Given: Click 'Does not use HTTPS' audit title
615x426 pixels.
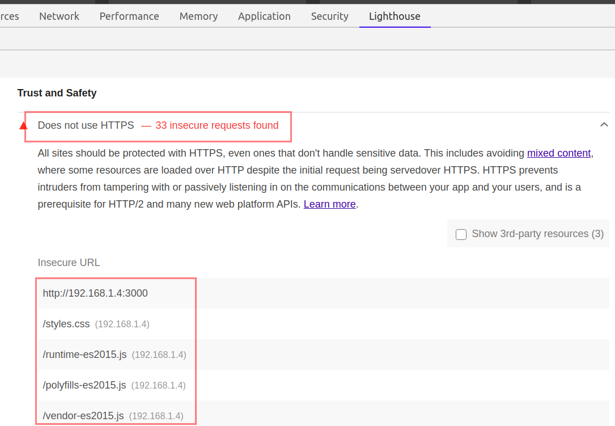Looking at the screenshot, I should point(86,125).
